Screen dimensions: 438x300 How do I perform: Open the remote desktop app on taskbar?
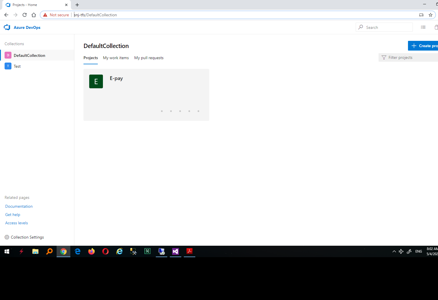[x=162, y=251]
